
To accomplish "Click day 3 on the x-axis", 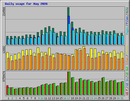I will click(x=16, y=98).
